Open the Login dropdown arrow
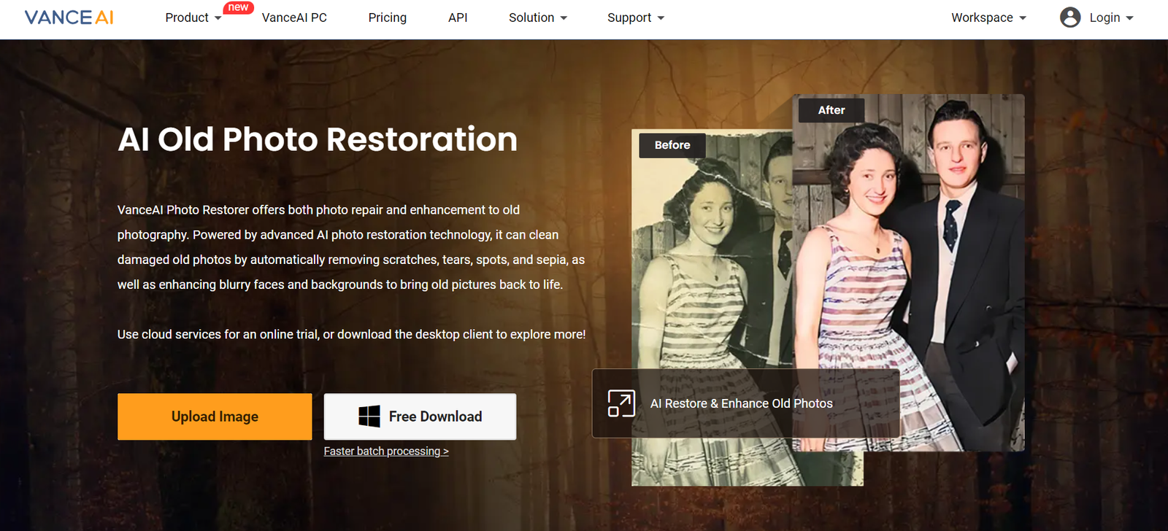Image resolution: width=1168 pixels, height=531 pixels. pos(1129,18)
